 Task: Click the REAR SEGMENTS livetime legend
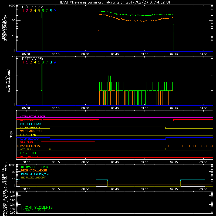point(36,210)
